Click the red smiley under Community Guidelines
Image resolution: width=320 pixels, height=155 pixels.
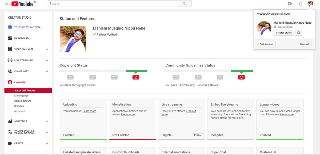coord(241,77)
